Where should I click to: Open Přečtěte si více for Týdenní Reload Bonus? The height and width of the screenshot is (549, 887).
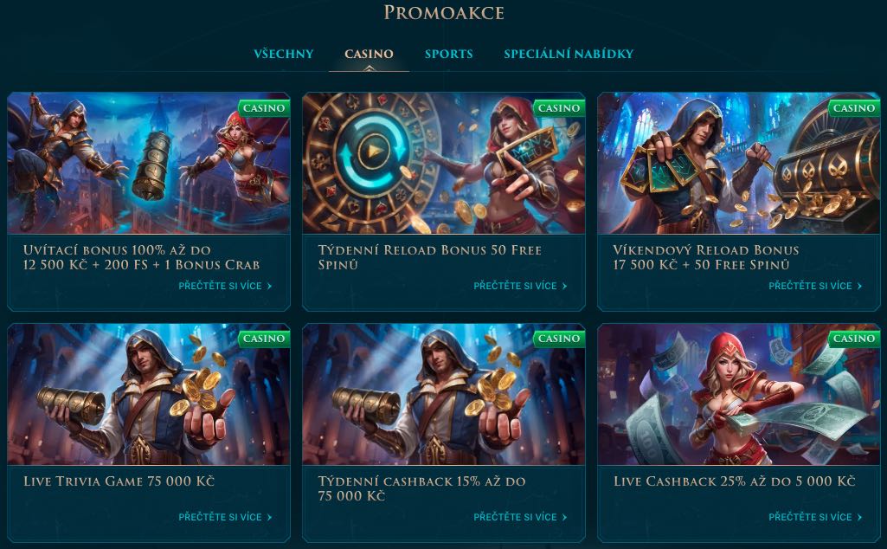[x=520, y=286]
